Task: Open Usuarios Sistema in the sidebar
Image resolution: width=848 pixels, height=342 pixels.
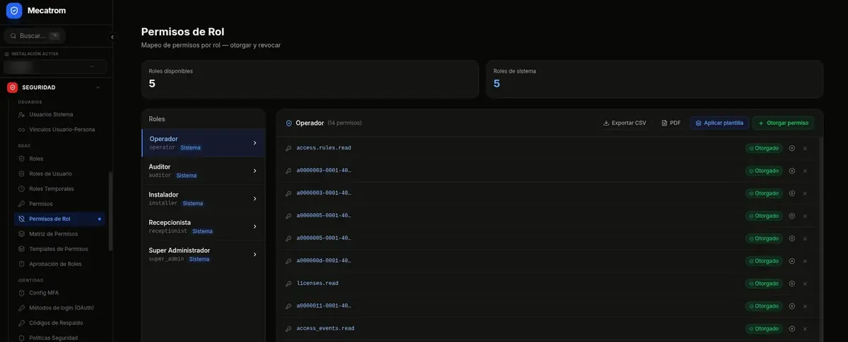Action: click(x=60, y=114)
